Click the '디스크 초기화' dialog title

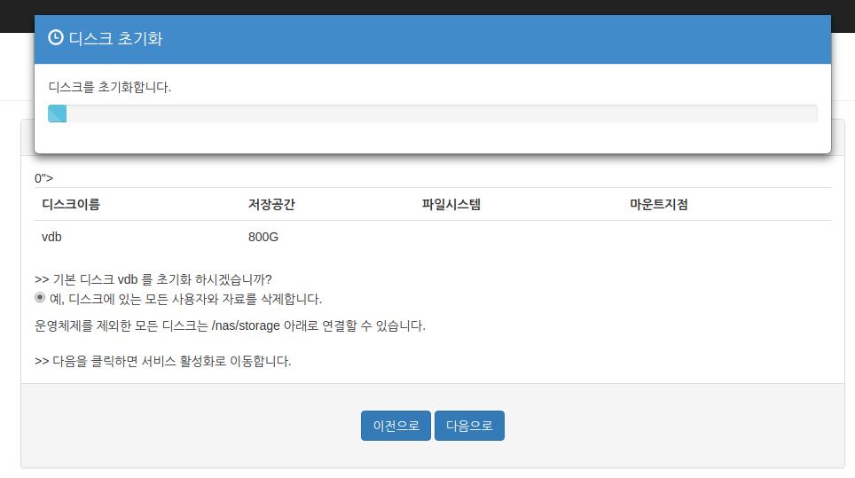(x=115, y=38)
